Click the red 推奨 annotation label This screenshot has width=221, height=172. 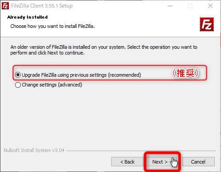point(186,73)
